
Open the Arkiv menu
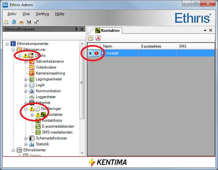12,14
